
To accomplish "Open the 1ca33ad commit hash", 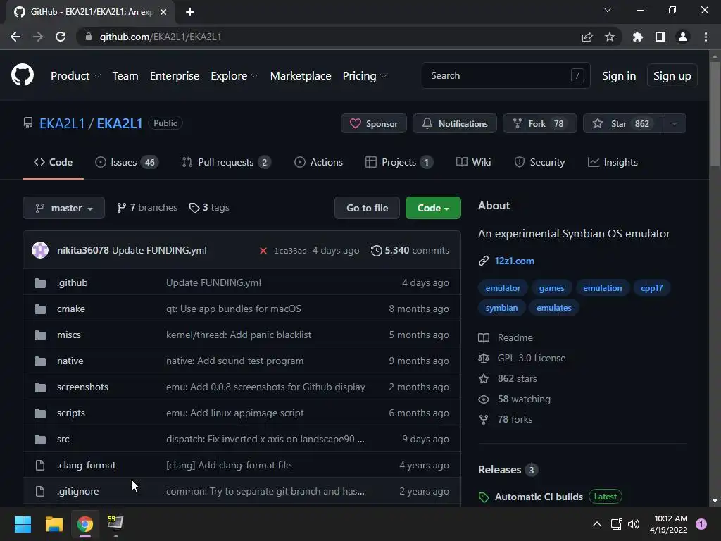I will pos(290,251).
